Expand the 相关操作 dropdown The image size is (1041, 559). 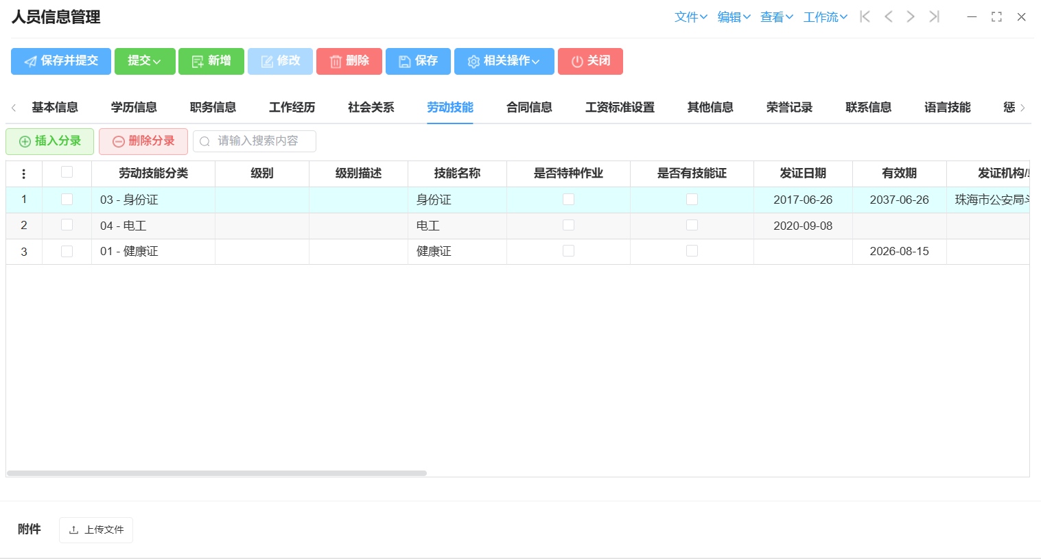point(504,61)
